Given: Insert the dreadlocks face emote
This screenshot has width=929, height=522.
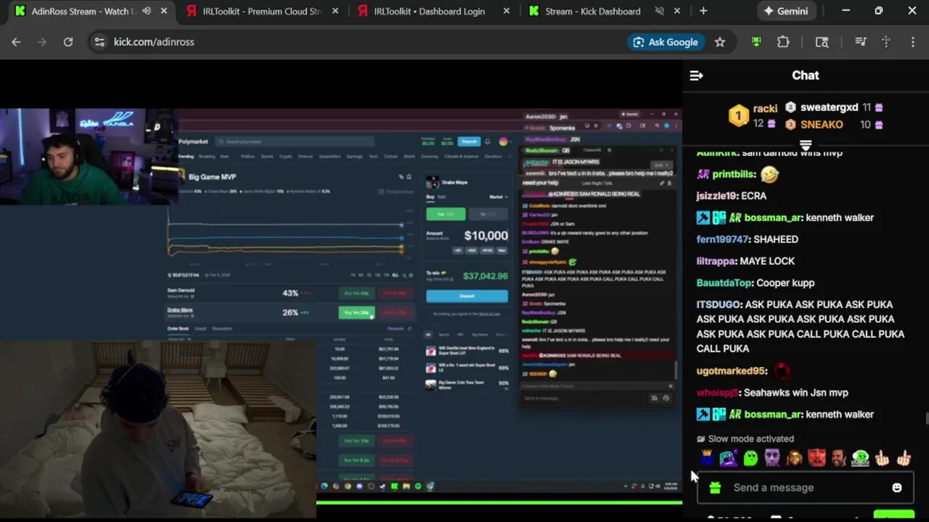Looking at the screenshot, I should tap(794, 457).
